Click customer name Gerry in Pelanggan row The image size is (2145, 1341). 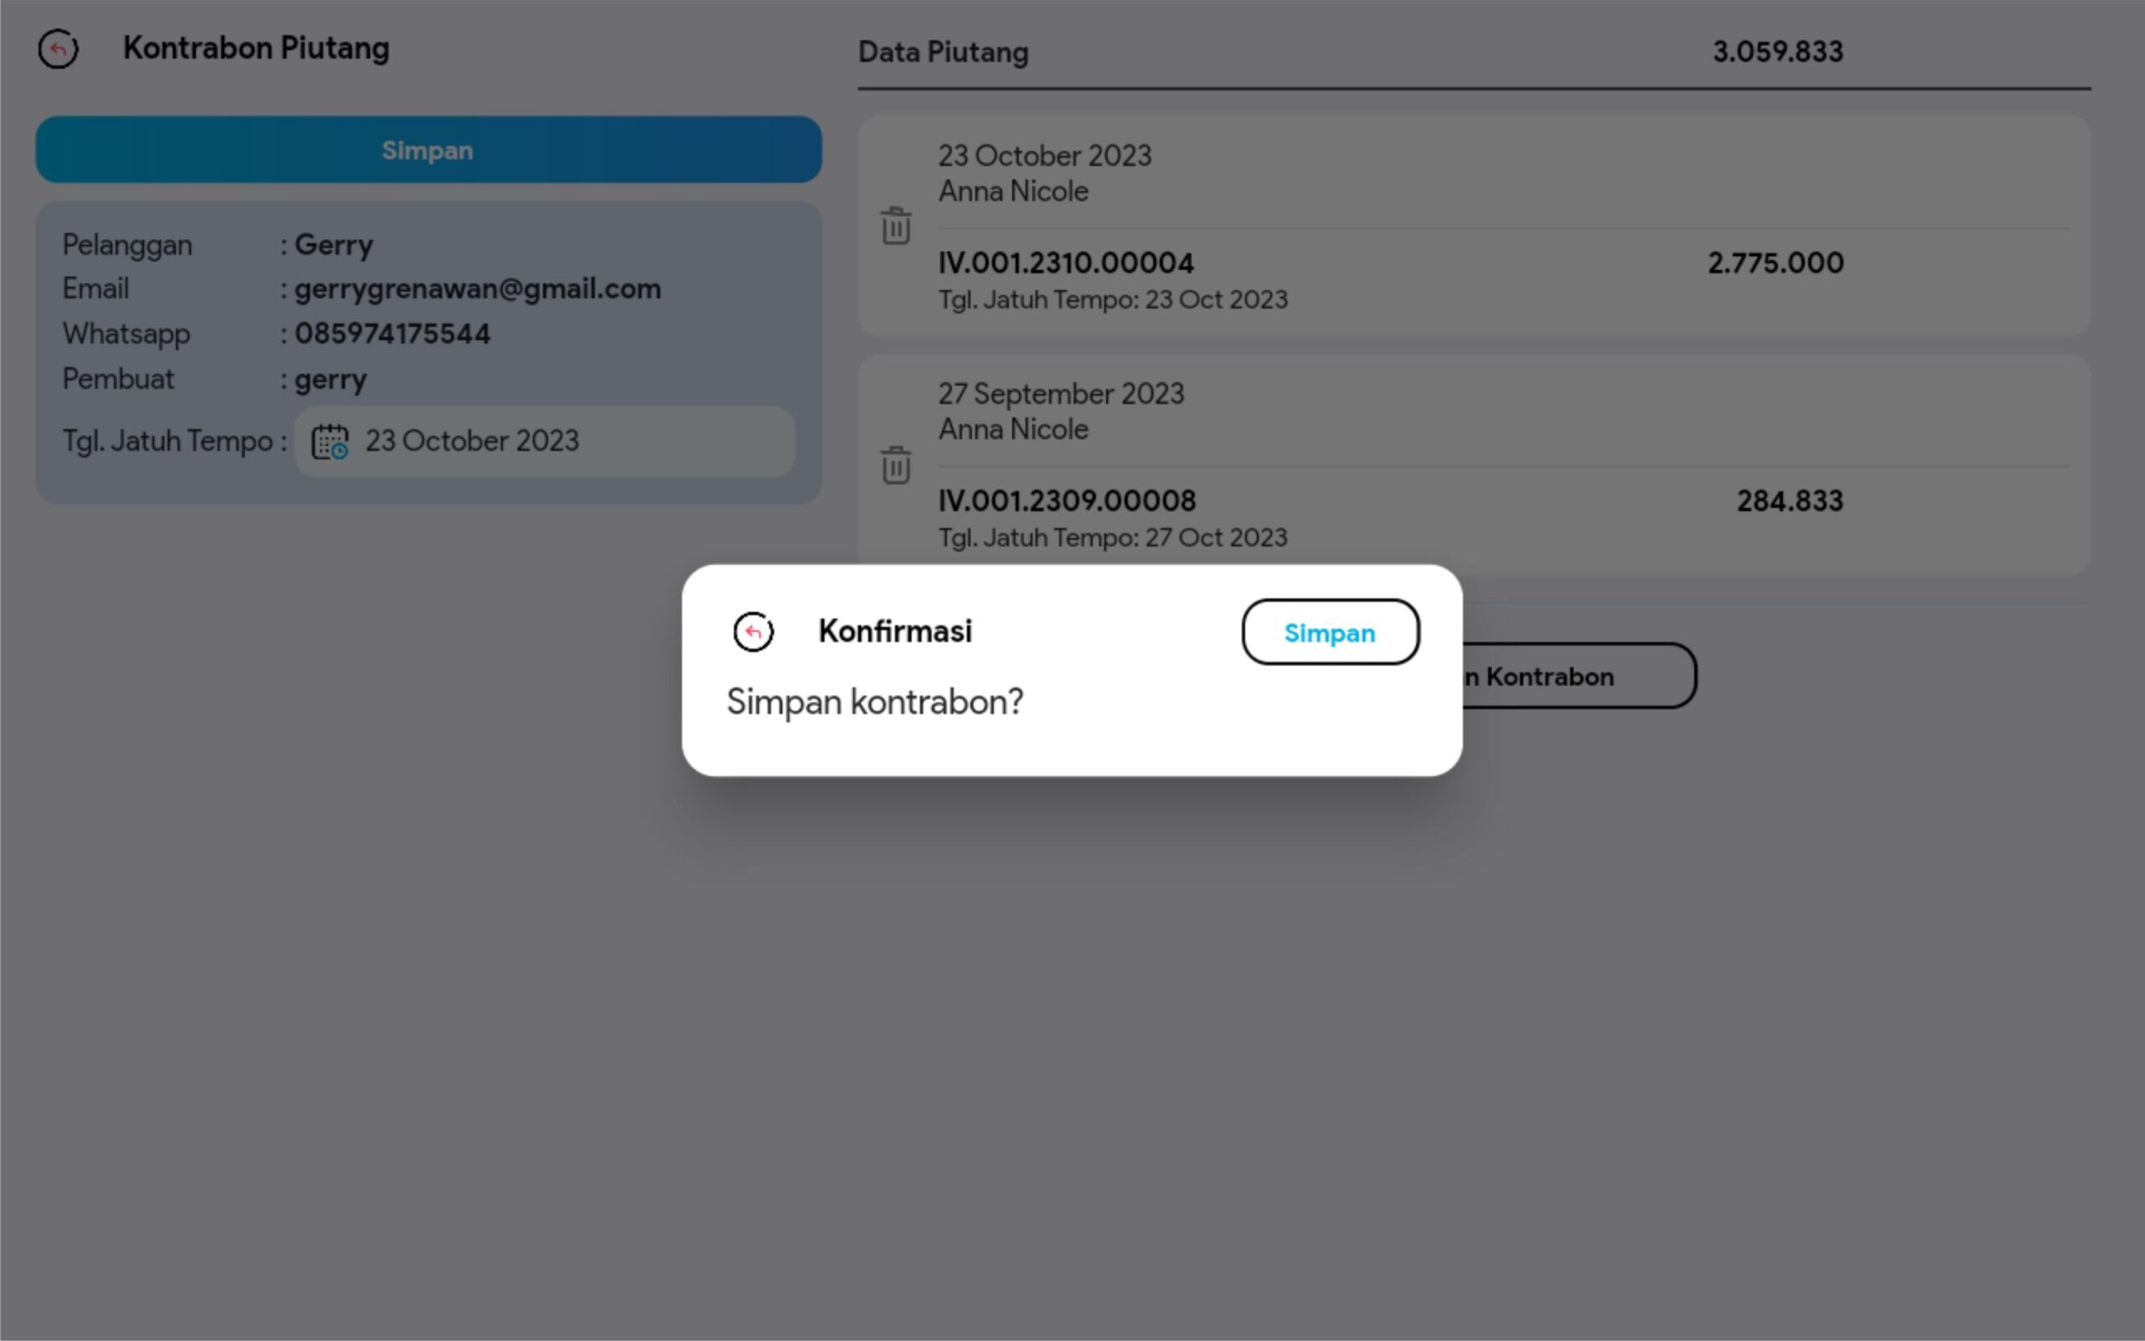click(x=333, y=245)
